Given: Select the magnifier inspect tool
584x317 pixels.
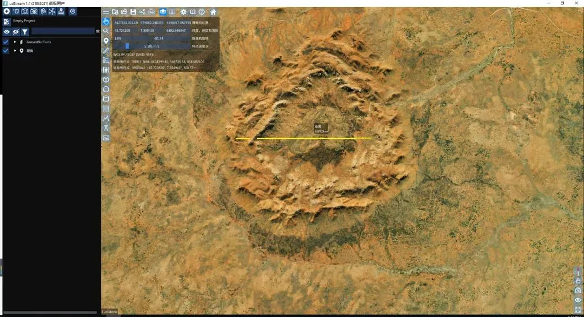Looking at the screenshot, I should [106, 31].
